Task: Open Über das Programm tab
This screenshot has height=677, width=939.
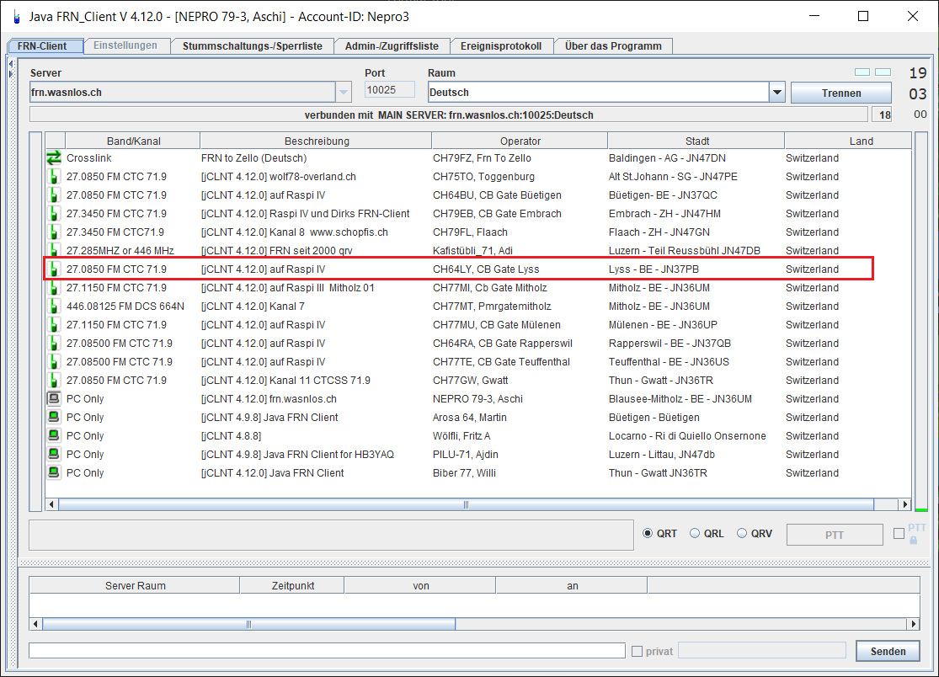Action: coord(613,46)
